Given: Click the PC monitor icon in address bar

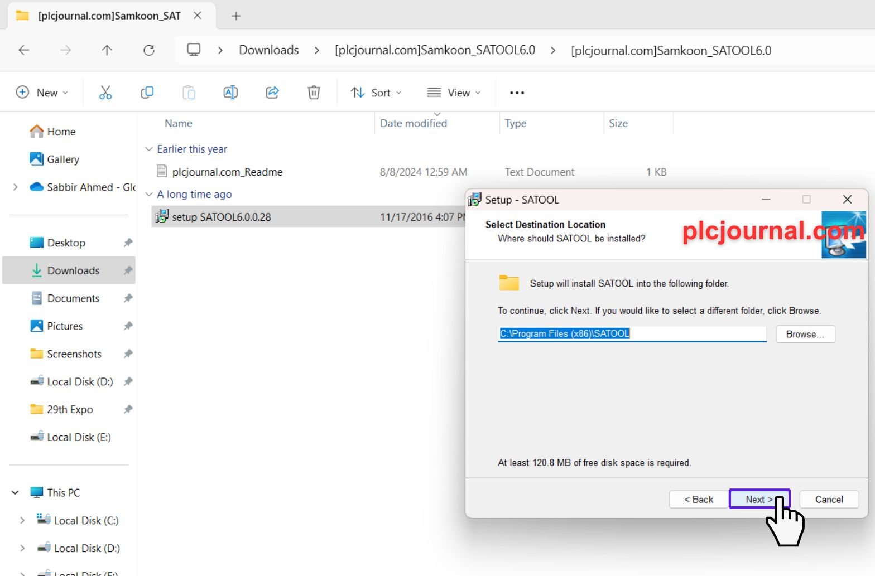Looking at the screenshot, I should click(194, 50).
